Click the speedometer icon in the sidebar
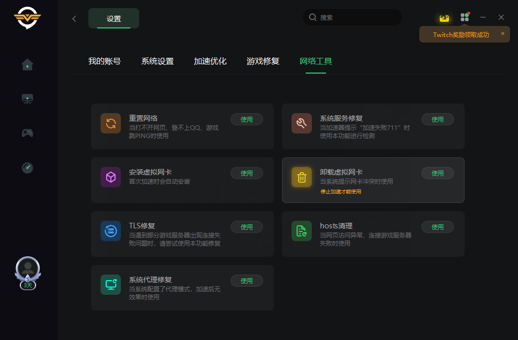518x340 pixels. (x=27, y=167)
